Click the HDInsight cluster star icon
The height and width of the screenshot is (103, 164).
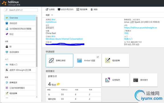(x=4, y=3)
